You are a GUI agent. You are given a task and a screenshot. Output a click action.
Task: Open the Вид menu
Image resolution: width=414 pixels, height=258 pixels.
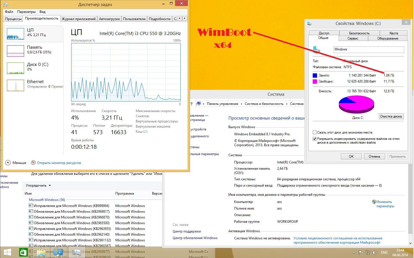42,12
